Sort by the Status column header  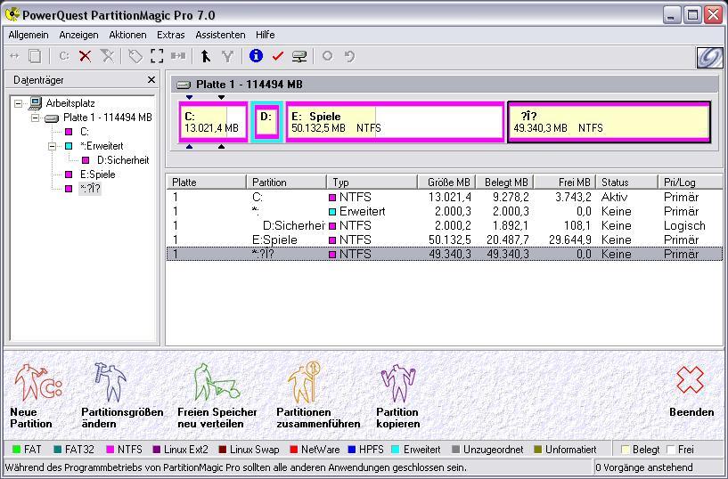[626, 183]
